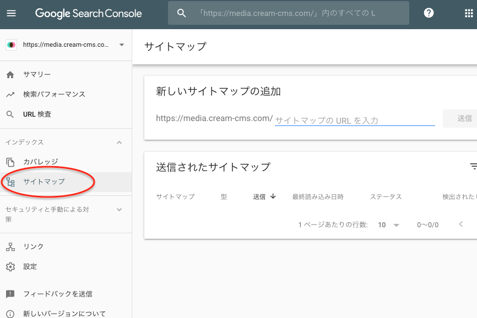Image resolution: width=477 pixels, height=318 pixels.
Task: Click the 送信されたサイトマップ heading
Action: coord(213,167)
